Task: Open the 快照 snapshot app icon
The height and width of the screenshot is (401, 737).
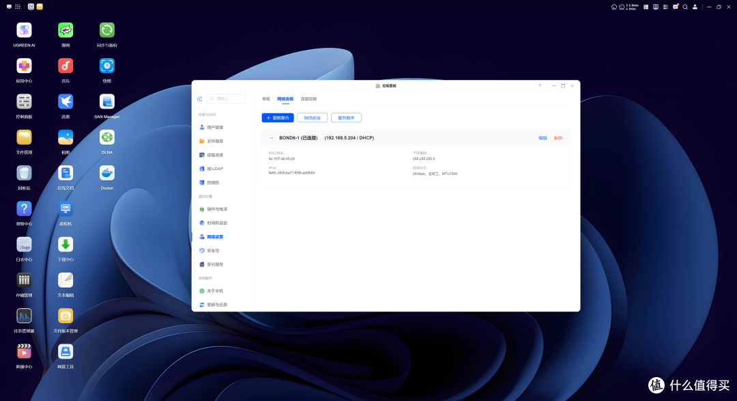Action: point(106,66)
